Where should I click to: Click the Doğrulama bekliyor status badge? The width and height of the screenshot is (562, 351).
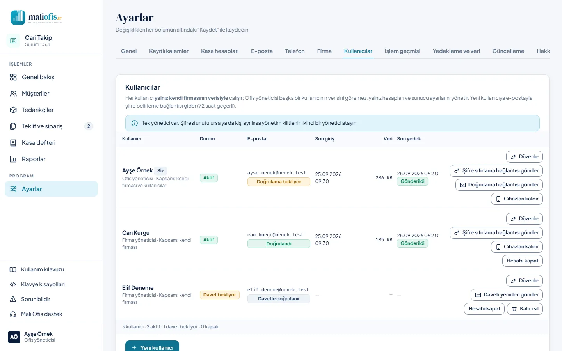(279, 182)
